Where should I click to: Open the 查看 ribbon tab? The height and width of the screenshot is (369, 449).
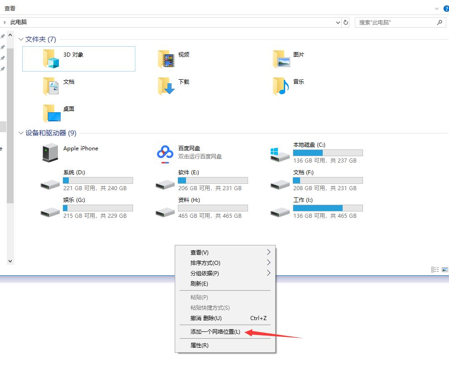pyautogui.click(x=10, y=9)
